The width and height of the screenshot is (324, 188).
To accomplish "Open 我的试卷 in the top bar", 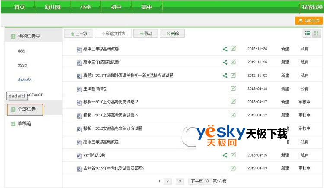I will (x=312, y=7).
